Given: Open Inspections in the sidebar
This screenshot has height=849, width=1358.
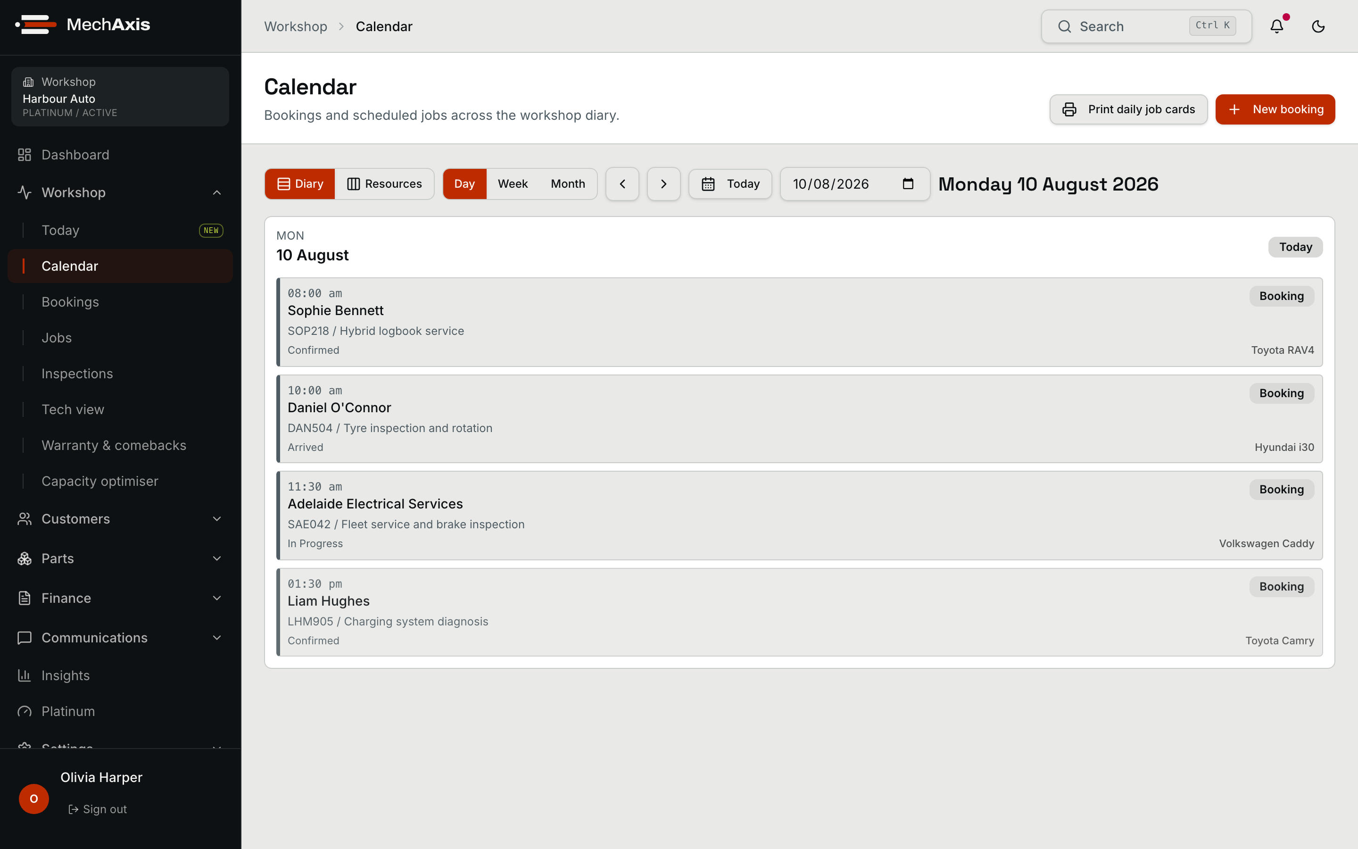Looking at the screenshot, I should (120, 374).
